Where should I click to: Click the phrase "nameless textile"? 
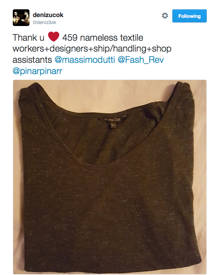(x=112, y=38)
